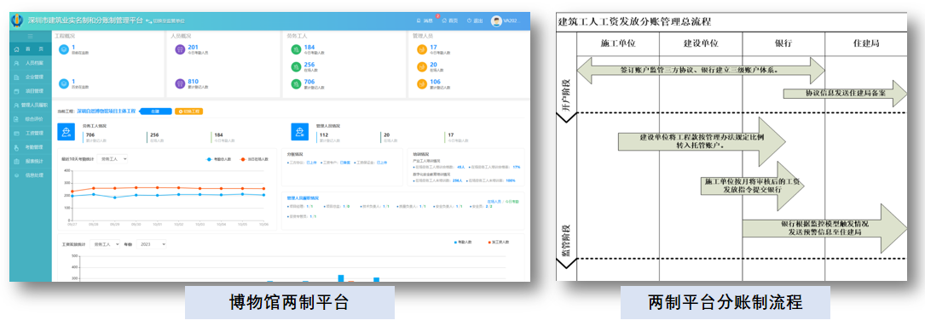
Task: Click the blue 劳务工人情况 worker icon
Action: [66, 131]
